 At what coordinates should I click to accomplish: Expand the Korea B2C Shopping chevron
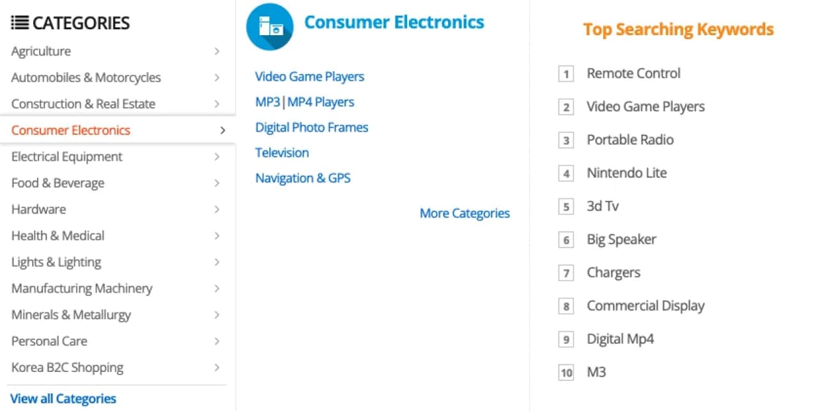pyautogui.click(x=217, y=368)
